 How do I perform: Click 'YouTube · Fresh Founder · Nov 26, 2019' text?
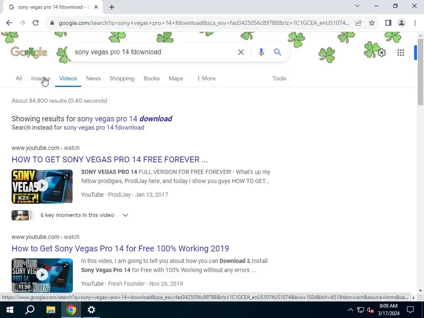132,284
